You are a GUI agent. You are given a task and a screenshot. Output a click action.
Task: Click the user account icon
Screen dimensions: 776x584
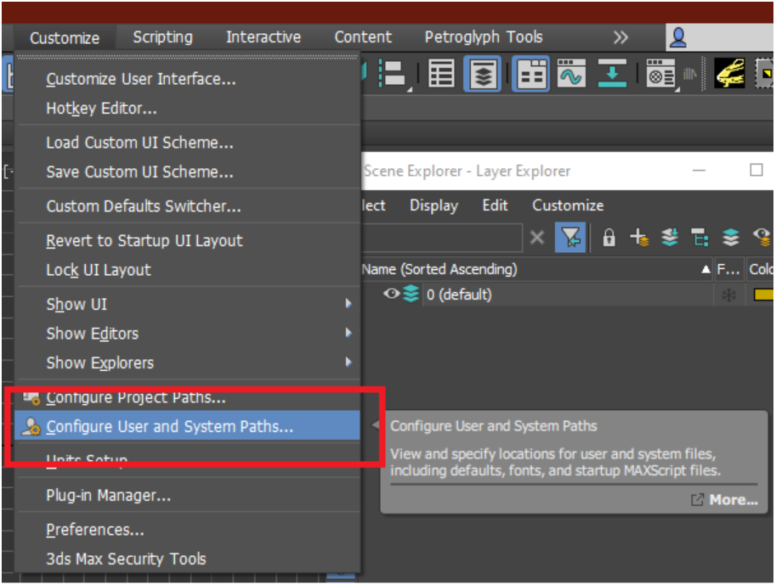678,37
